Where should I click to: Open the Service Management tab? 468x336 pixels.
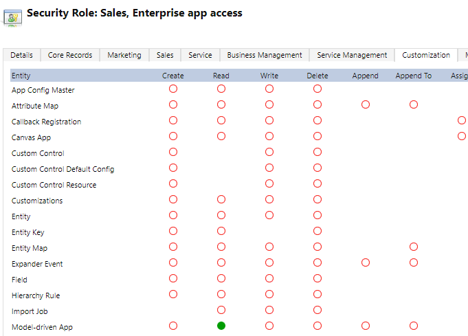(352, 55)
